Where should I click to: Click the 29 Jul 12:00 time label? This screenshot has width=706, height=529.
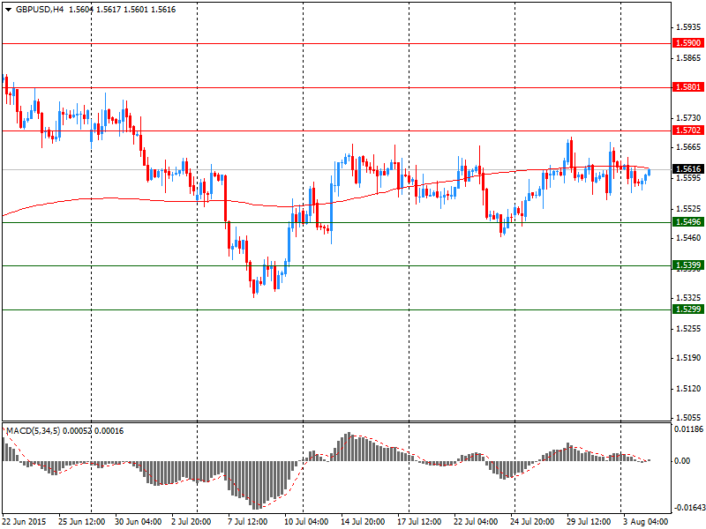(x=589, y=522)
